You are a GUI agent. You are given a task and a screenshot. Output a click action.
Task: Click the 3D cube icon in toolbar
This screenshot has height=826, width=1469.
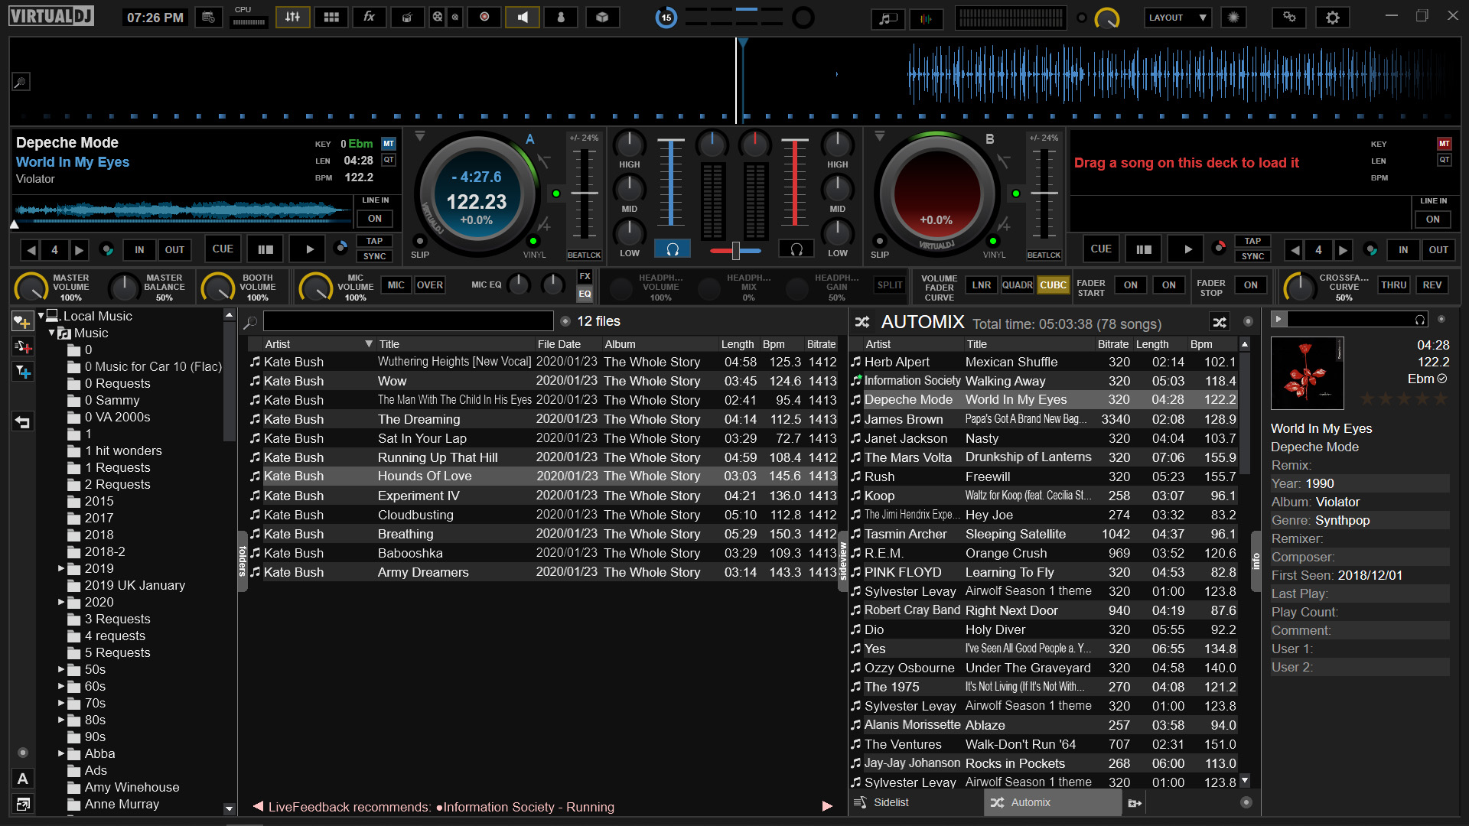[x=602, y=17]
